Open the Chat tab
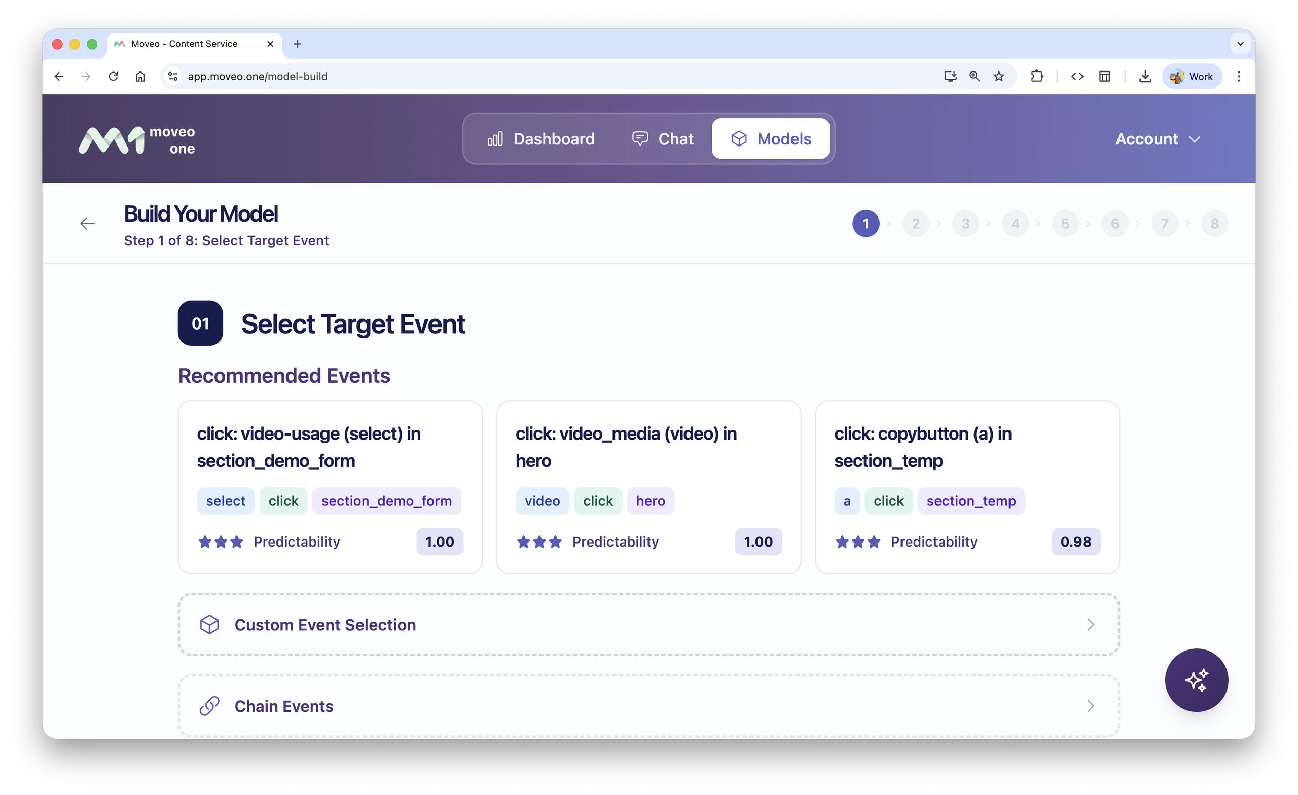Image resolution: width=1298 pixels, height=795 pixels. pyautogui.click(x=663, y=139)
